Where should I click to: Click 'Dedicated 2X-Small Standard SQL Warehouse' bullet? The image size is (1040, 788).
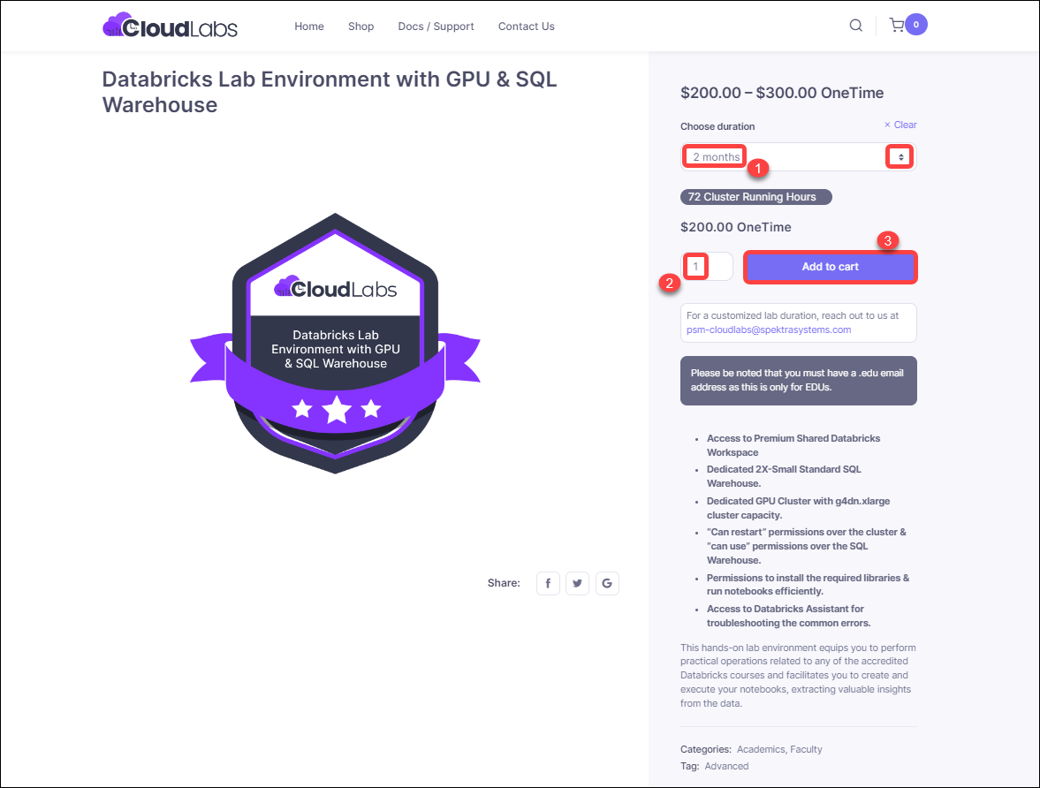[x=784, y=476]
